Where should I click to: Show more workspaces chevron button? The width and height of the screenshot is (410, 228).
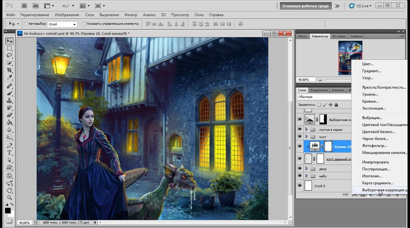point(337,6)
